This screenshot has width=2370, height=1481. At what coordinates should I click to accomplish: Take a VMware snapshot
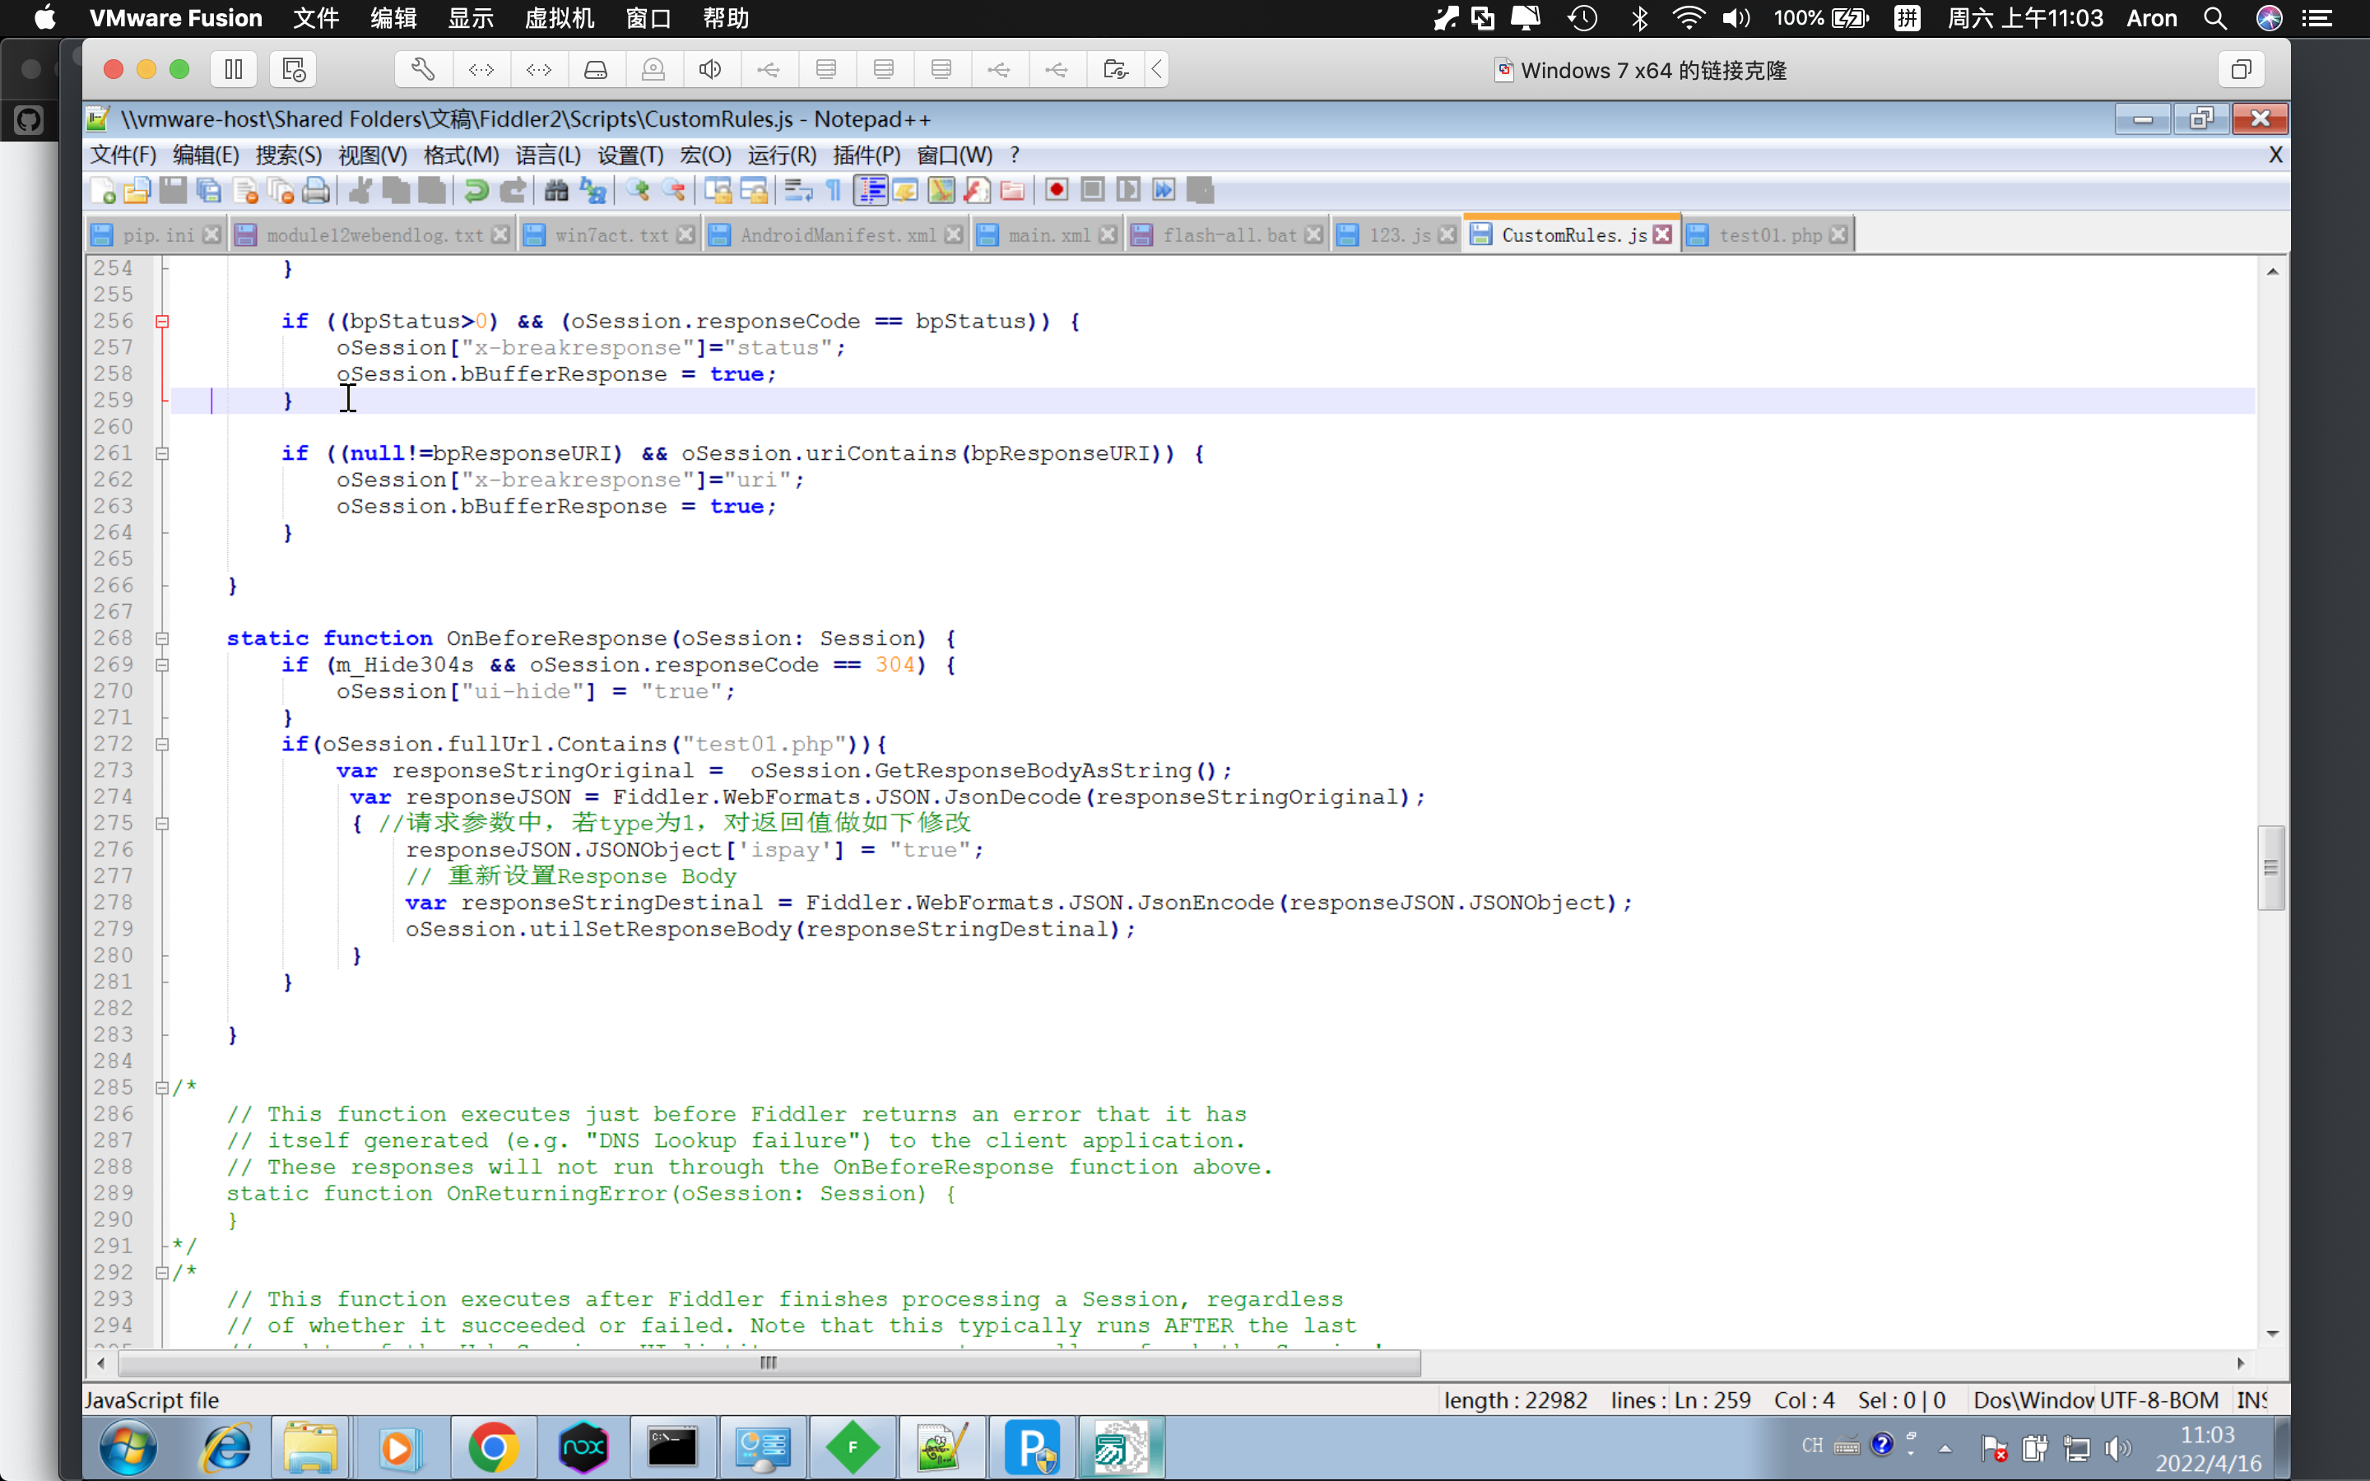pos(294,70)
